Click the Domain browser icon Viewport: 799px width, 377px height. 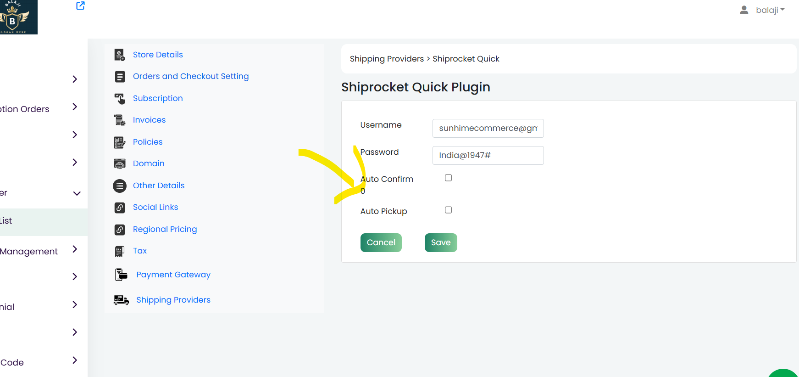point(120,164)
